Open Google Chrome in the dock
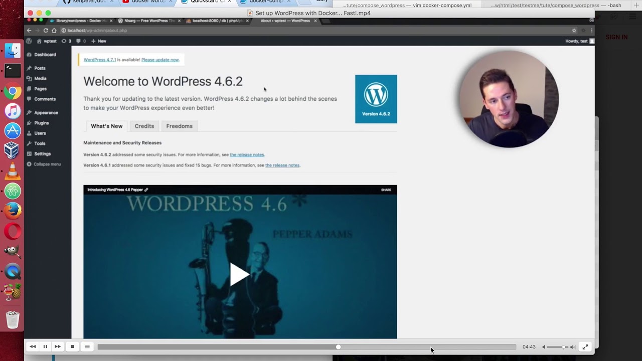The image size is (642, 361). 13,92
